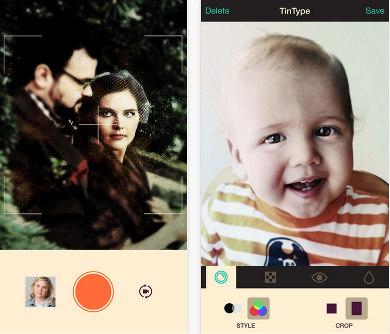Select the square crop option
The image size is (390, 334).
pyautogui.click(x=332, y=308)
